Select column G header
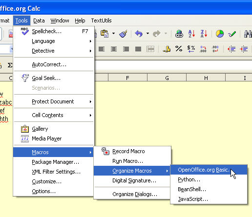Screen dimensions: 252x217 (x=167, y=78)
